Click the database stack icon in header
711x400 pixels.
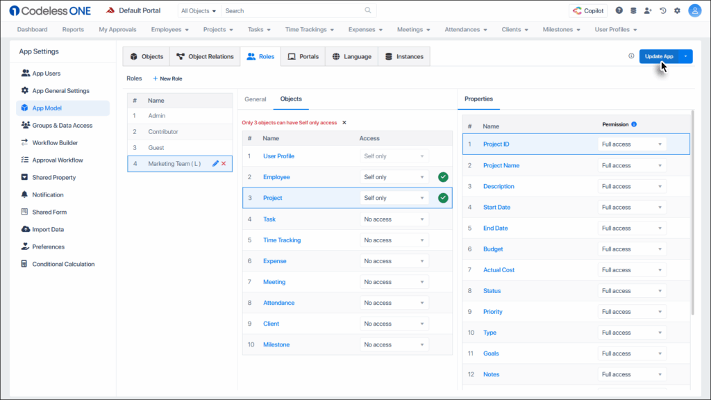coord(633,10)
